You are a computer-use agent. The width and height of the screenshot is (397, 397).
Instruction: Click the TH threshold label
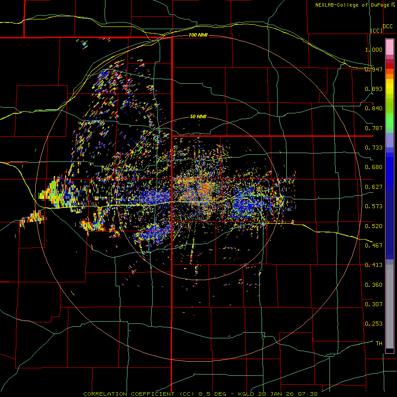click(379, 344)
